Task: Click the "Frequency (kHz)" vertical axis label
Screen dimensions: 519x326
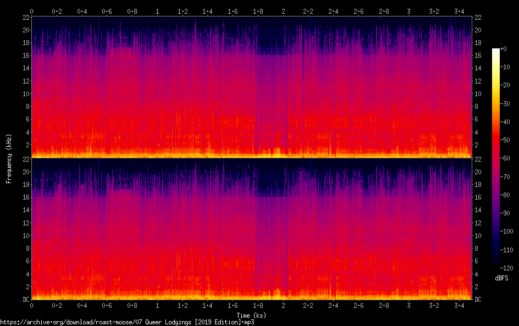Action: tap(9, 158)
